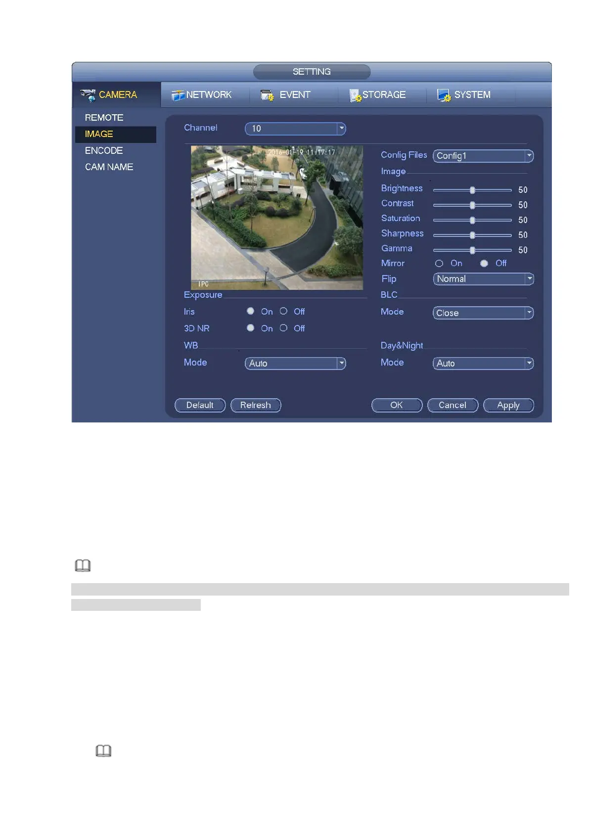Click the Refresh button
The width and height of the screenshot is (589, 833).
pyautogui.click(x=256, y=405)
